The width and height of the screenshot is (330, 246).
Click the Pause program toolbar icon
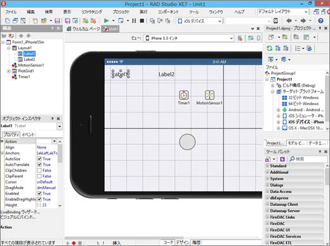tap(134, 21)
